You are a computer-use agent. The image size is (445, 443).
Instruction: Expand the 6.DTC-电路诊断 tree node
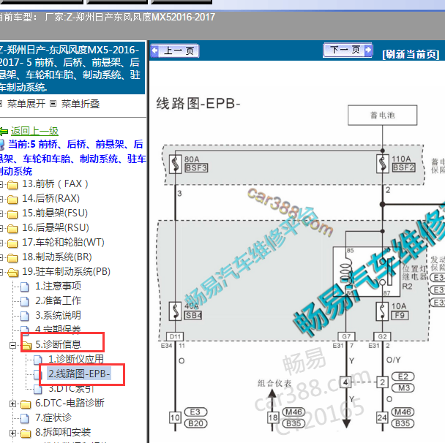coord(12,404)
